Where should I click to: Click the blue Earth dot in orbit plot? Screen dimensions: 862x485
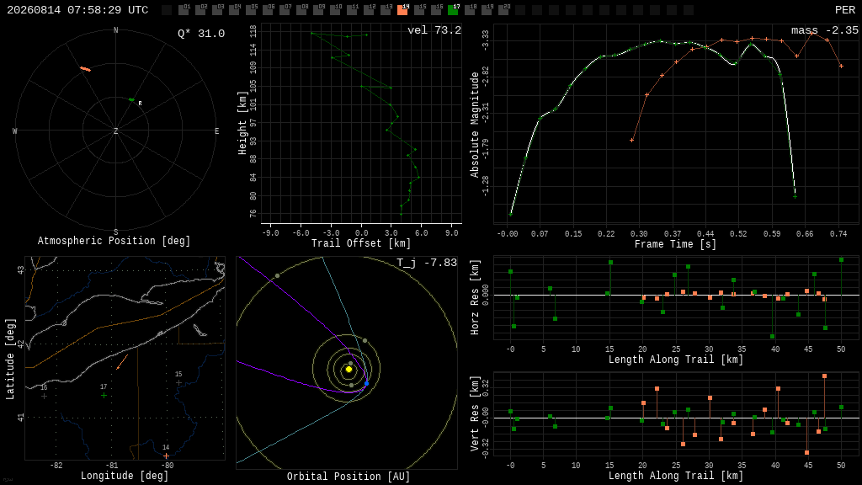[366, 383]
